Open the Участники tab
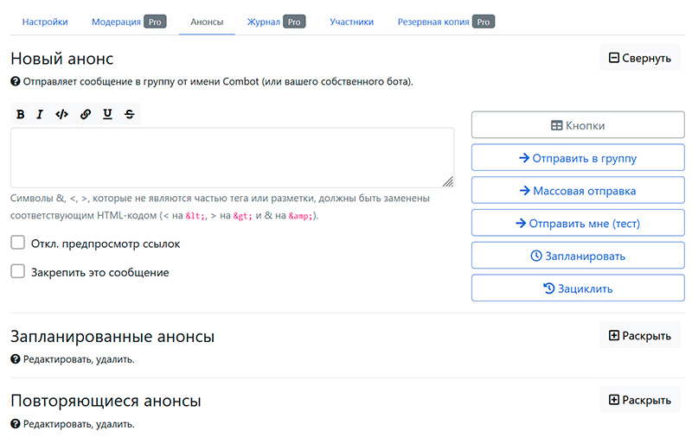This screenshot has width=692, height=437. pyautogui.click(x=351, y=22)
